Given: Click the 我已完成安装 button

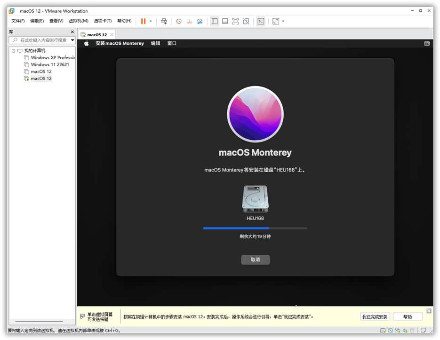Looking at the screenshot, I should (375, 316).
